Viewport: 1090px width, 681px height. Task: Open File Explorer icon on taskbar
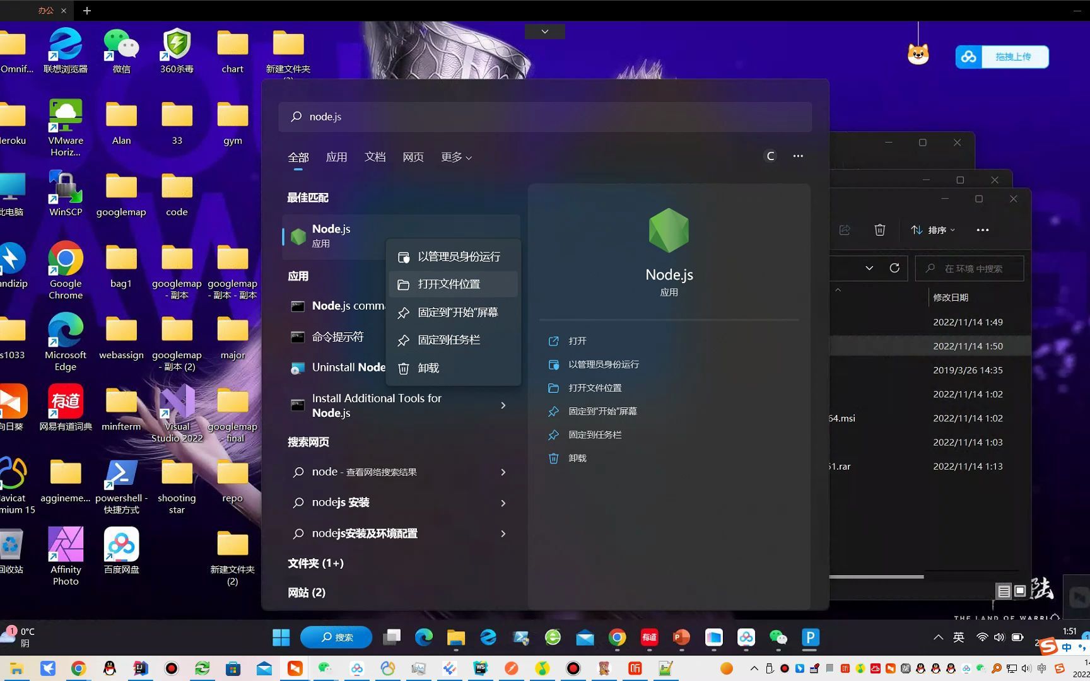point(455,637)
